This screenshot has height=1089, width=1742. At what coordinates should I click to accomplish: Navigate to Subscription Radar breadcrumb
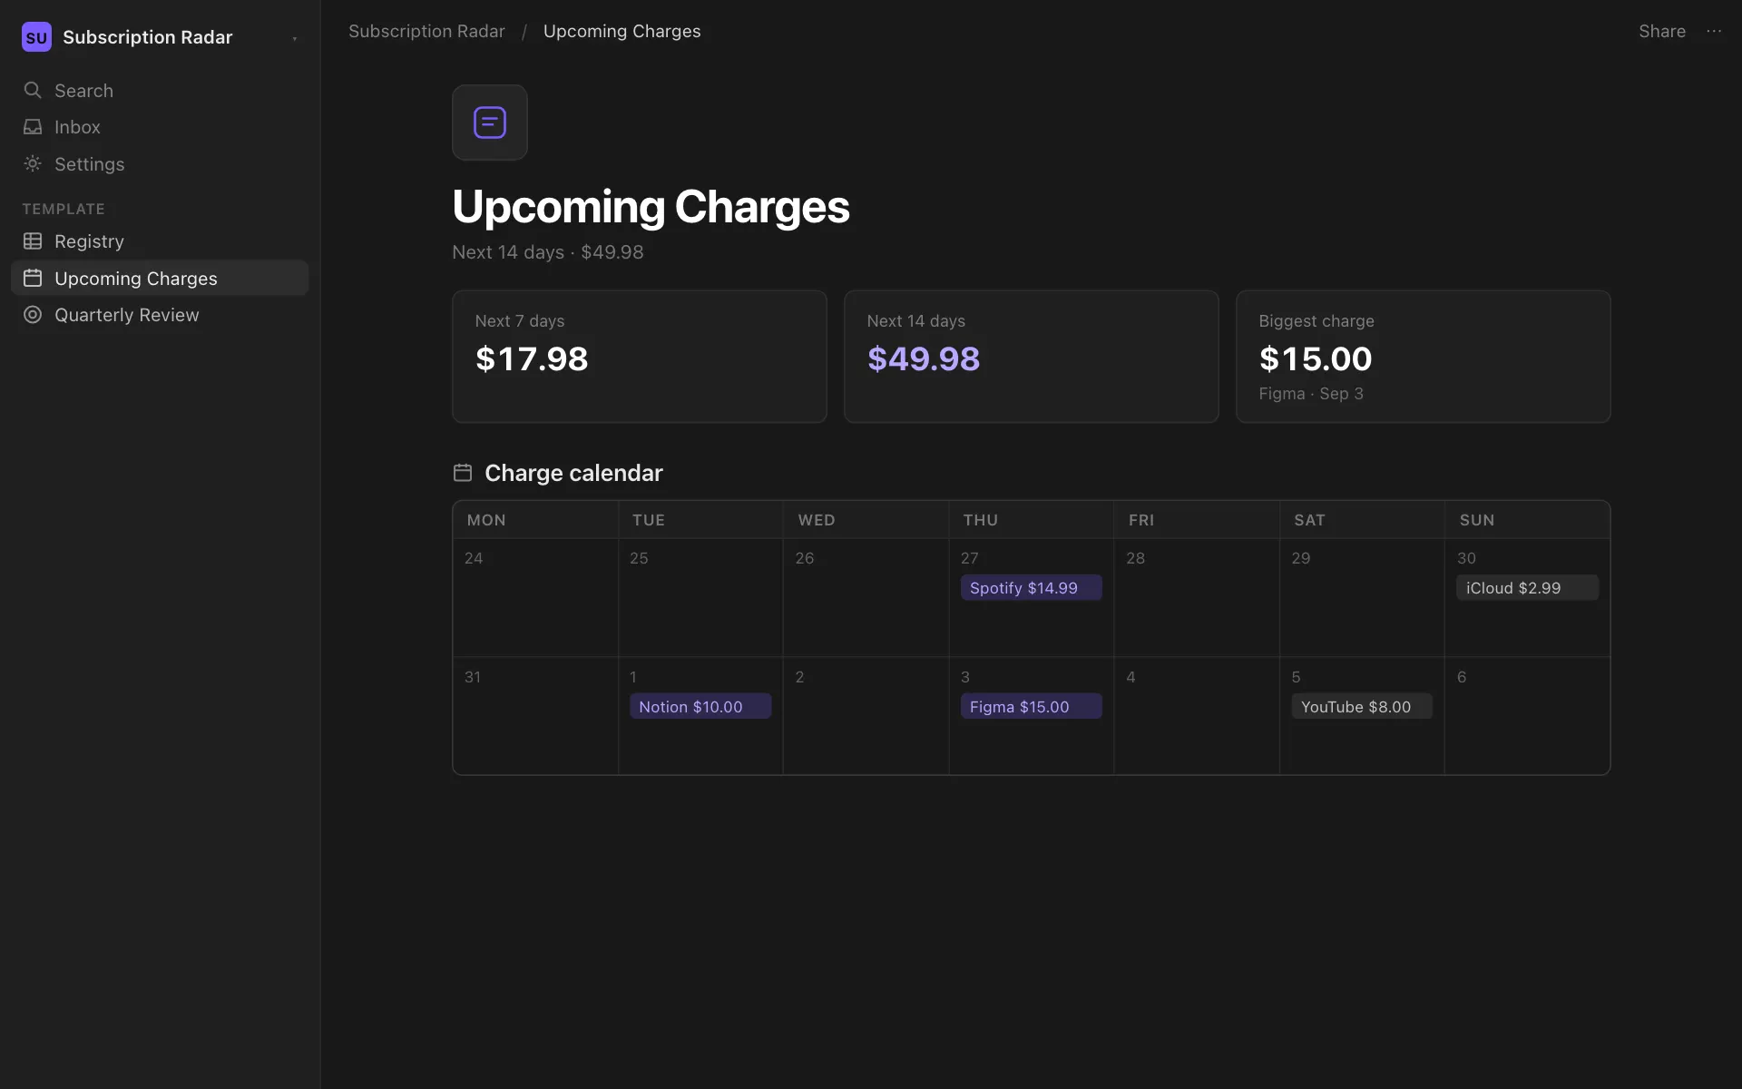point(426,31)
